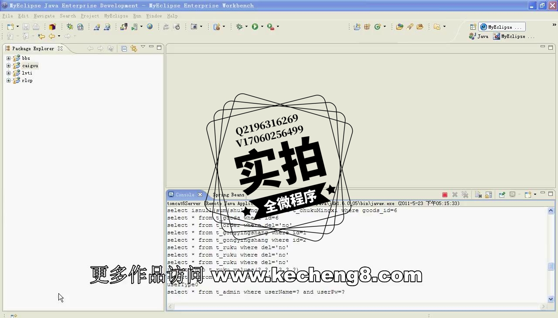Switch to the MyEclipse perspective button
The width and height of the screenshot is (558, 318).
pyautogui.click(x=502, y=27)
